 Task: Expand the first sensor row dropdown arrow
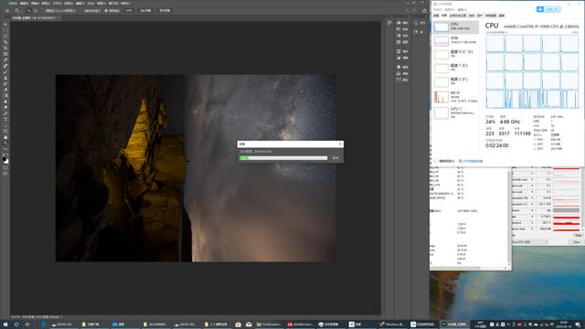tap(532, 167)
